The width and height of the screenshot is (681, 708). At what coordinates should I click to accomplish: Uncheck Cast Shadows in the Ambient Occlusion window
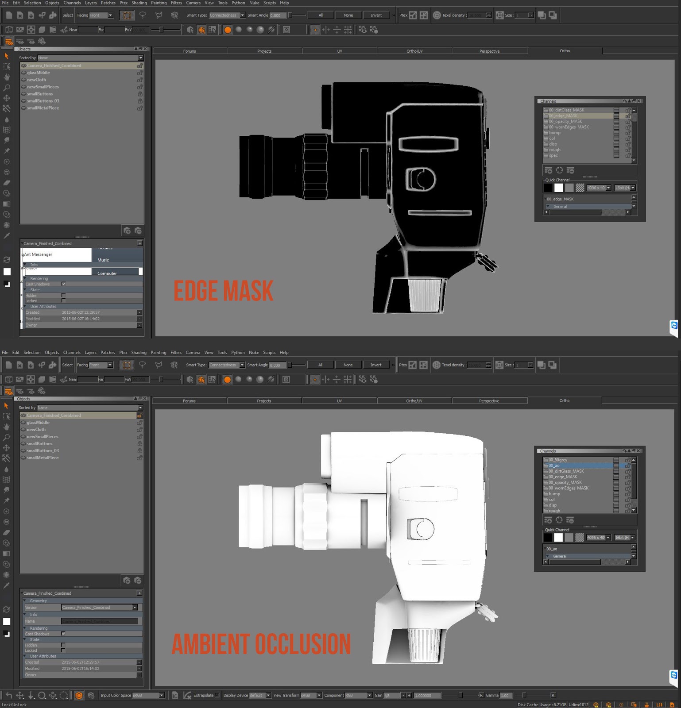click(63, 634)
